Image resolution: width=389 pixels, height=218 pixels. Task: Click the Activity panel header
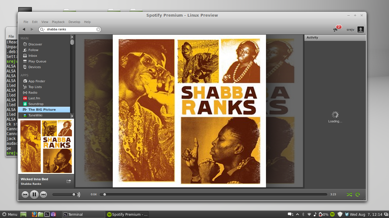335,37
